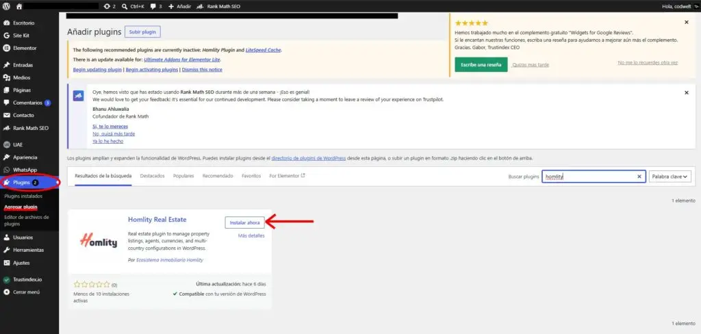Open Herramientas in the sidebar

pyautogui.click(x=29, y=250)
